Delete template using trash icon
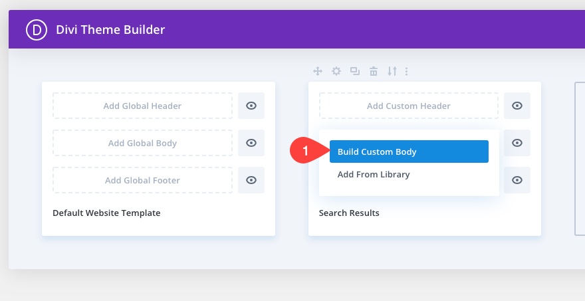Image resolution: width=585 pixels, height=301 pixels. [x=374, y=71]
